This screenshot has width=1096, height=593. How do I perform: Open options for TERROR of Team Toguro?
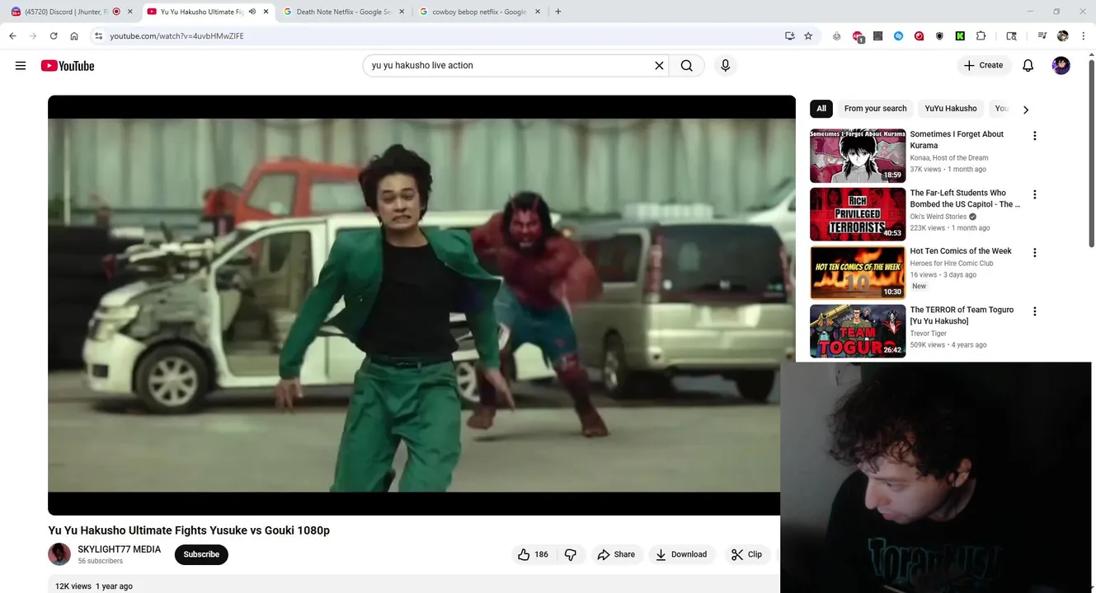point(1034,311)
